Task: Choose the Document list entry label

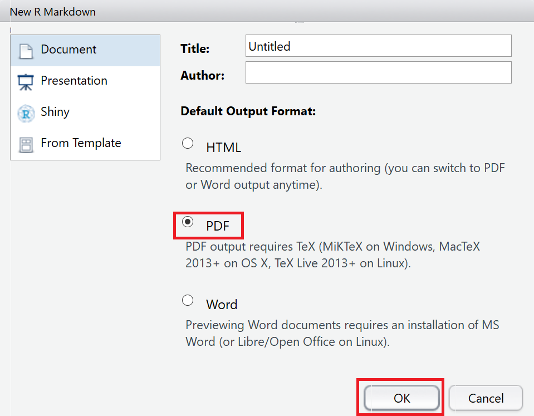Action: [68, 50]
